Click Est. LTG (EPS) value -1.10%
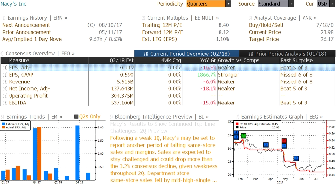 pyautogui.click(x=221, y=39)
